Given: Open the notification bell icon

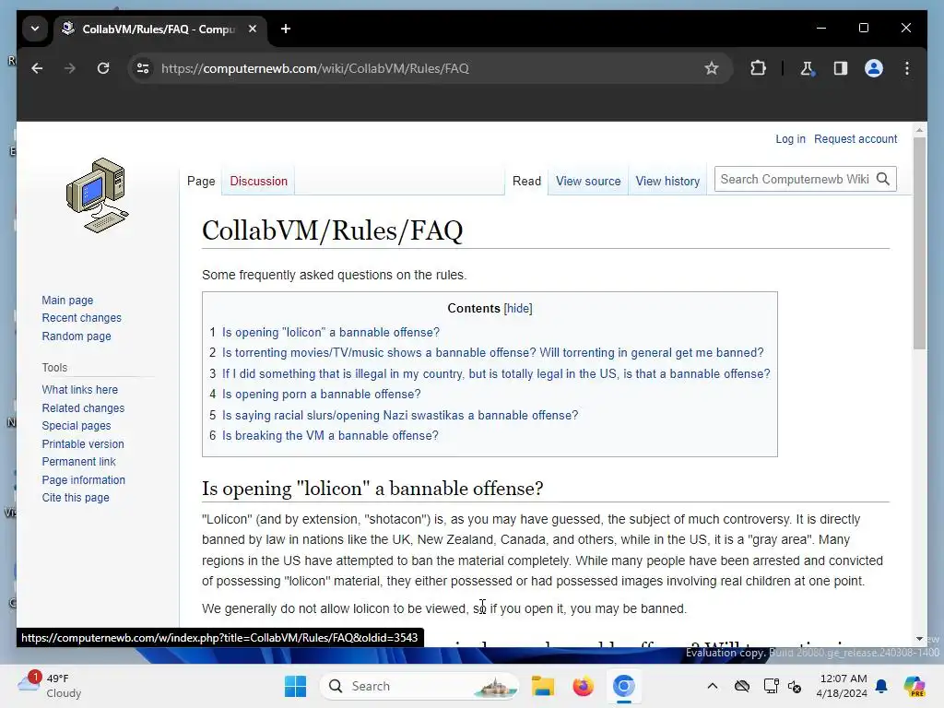Looking at the screenshot, I should 881,686.
